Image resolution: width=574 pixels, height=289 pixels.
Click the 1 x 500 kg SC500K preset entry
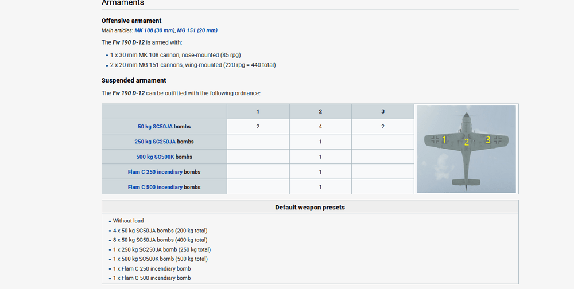160,259
